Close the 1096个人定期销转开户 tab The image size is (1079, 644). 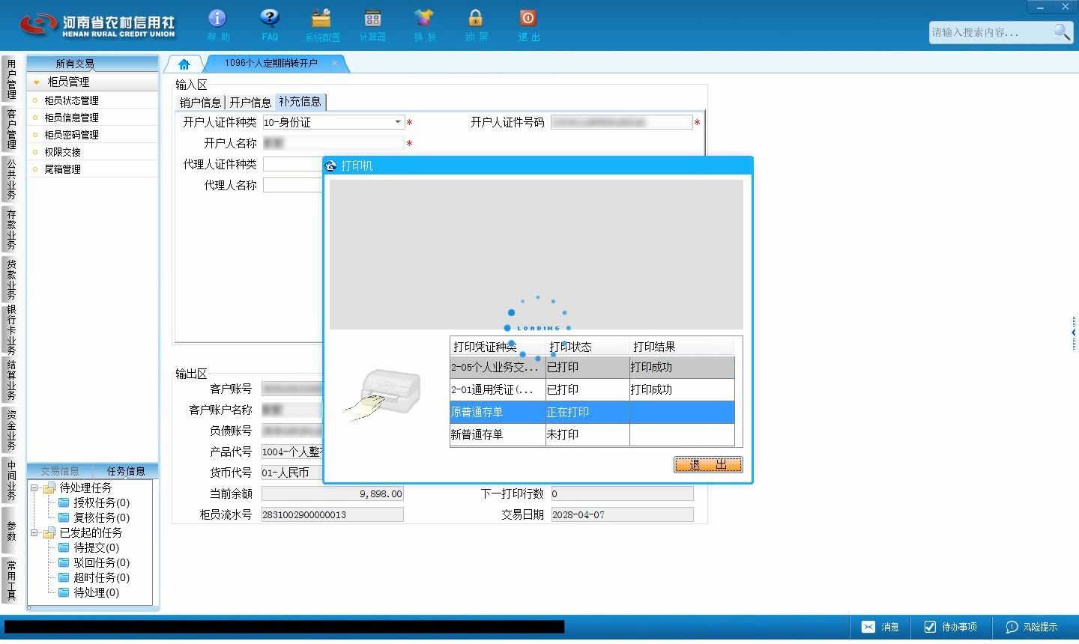334,64
